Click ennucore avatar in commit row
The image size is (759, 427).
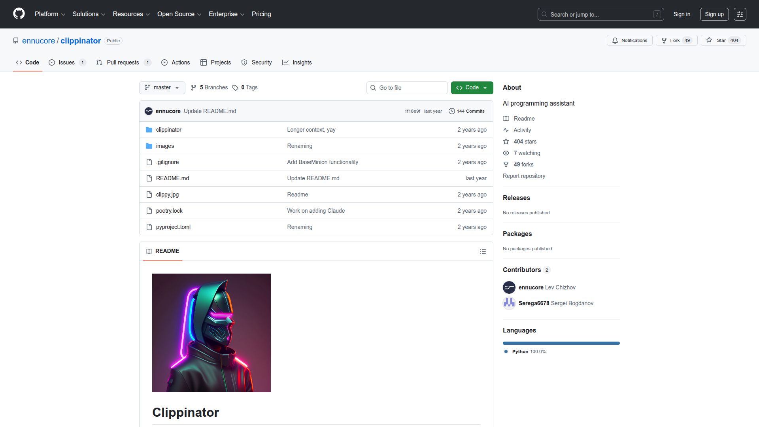[149, 111]
